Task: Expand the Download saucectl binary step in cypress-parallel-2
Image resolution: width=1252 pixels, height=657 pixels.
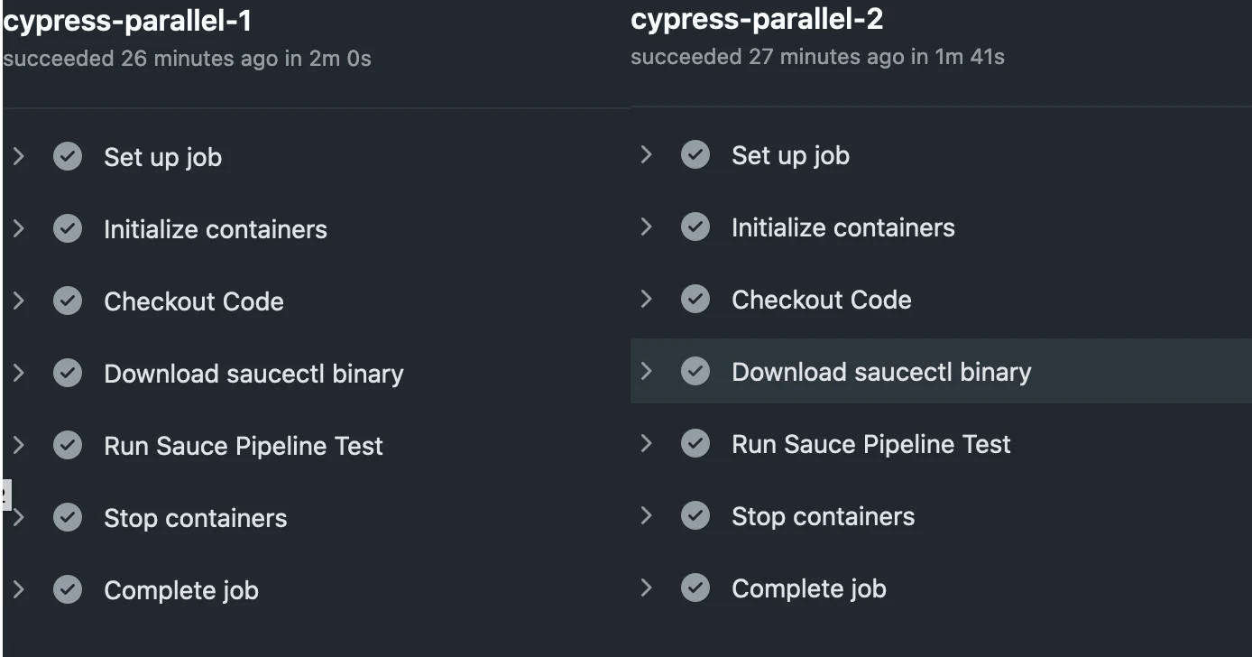Action: coord(647,371)
